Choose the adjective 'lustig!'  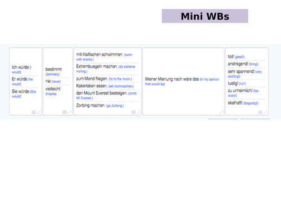(x=233, y=83)
